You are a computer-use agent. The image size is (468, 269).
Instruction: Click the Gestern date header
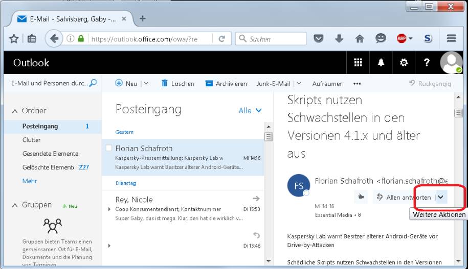[124, 132]
